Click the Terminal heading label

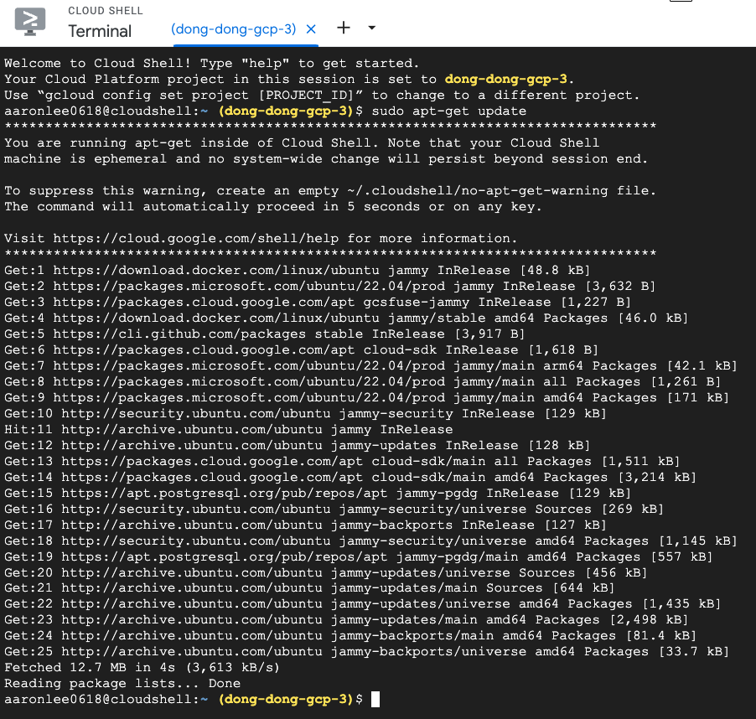click(x=100, y=31)
